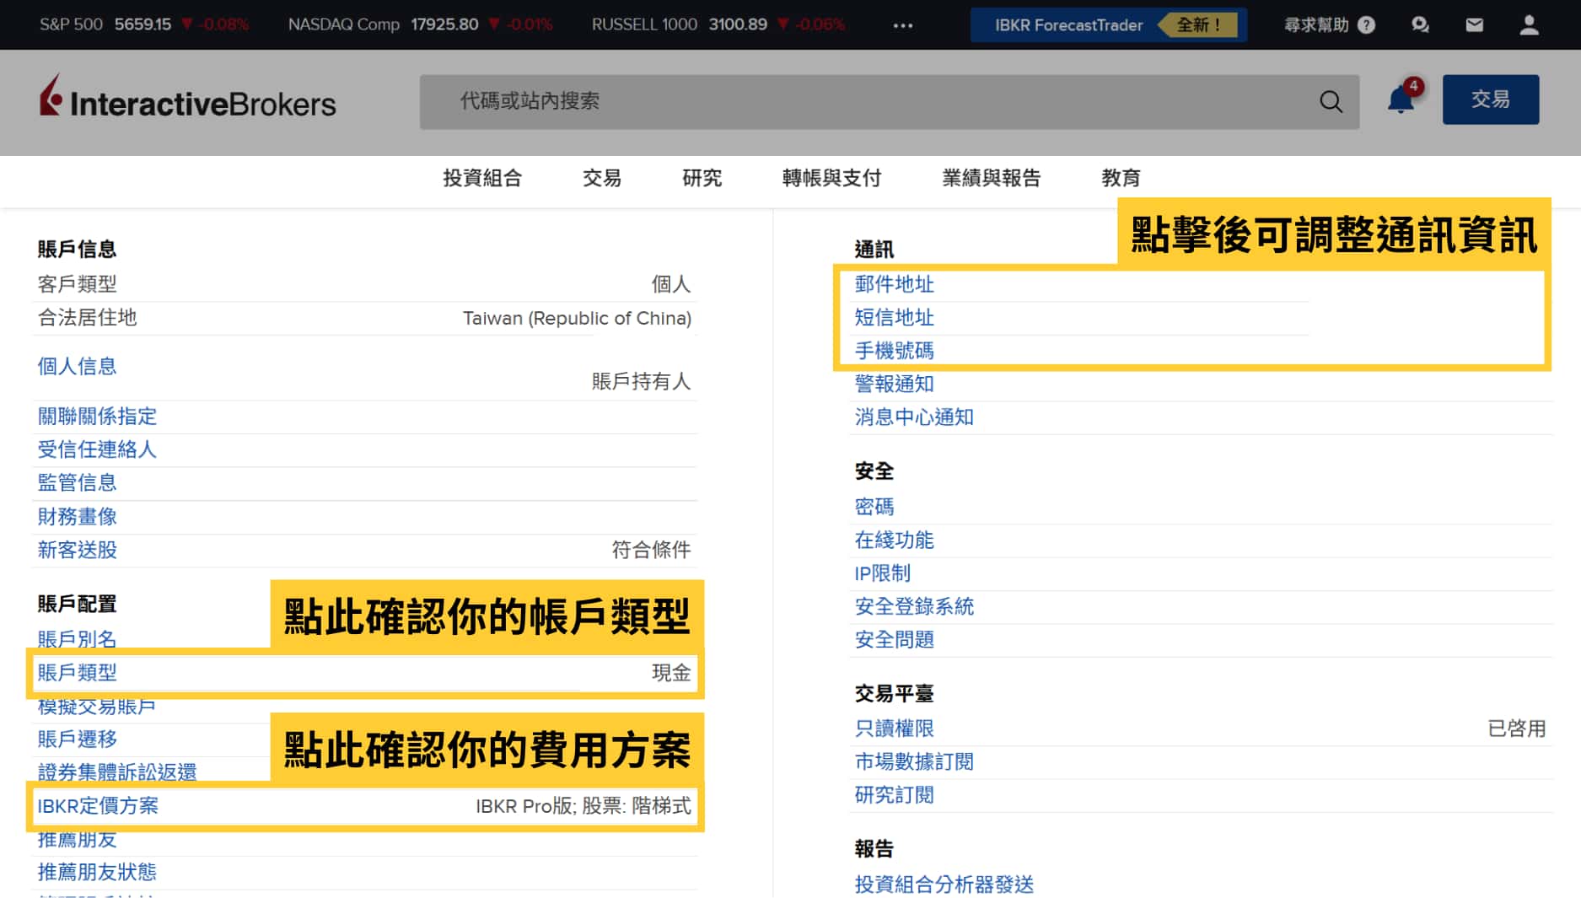Open the chat support icon
The height and width of the screenshot is (898, 1581).
tap(1420, 25)
